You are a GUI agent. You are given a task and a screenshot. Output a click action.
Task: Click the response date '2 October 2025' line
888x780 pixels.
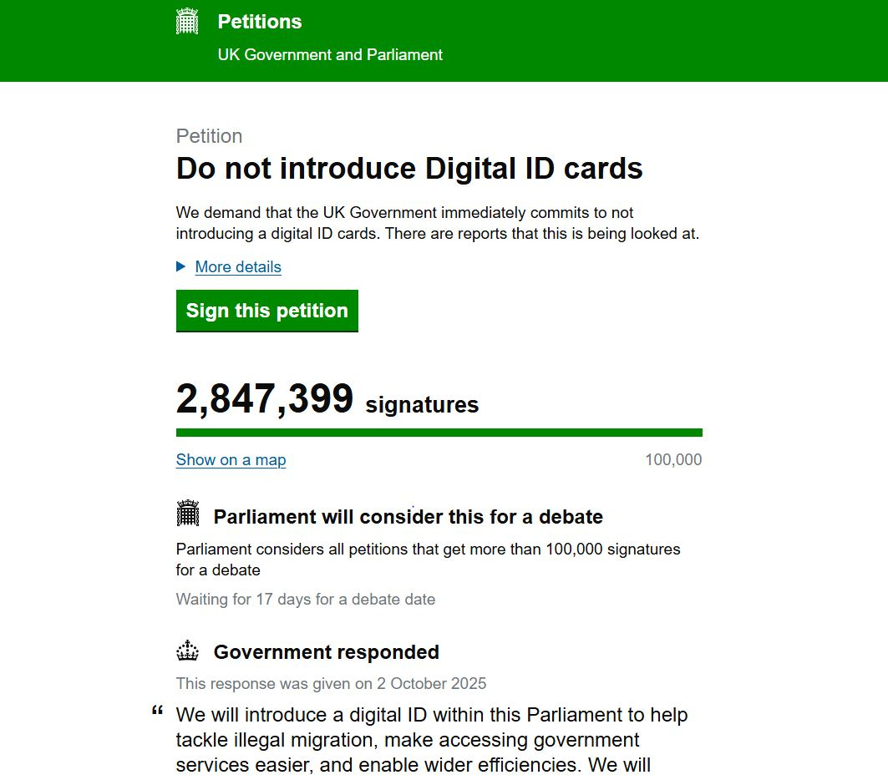pos(331,684)
